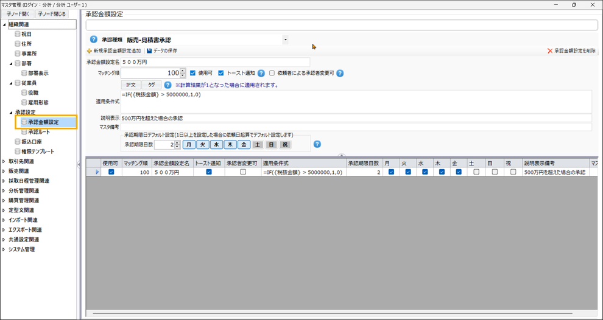
Task: Open インポート関連 tree item
Action: [23, 220]
